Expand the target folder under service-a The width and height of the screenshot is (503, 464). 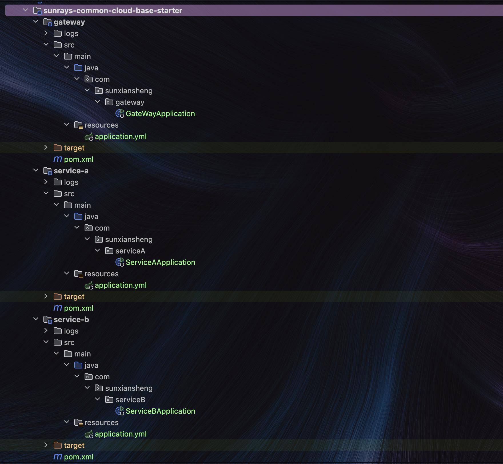46,296
